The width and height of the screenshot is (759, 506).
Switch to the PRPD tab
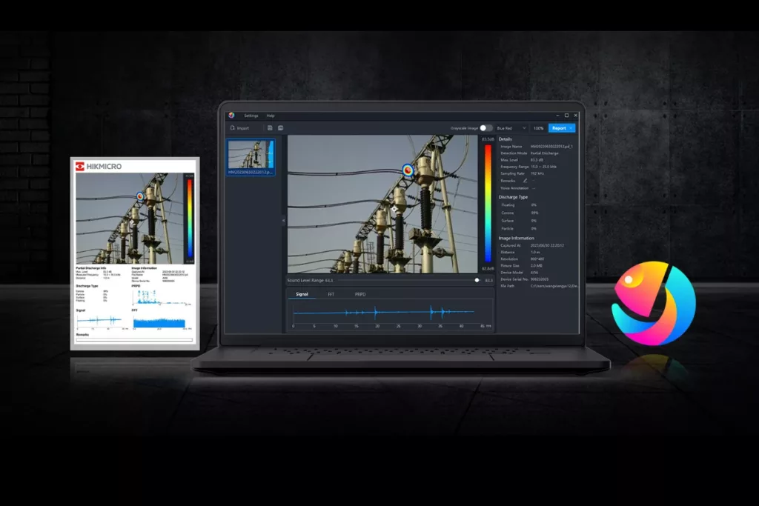(x=359, y=294)
